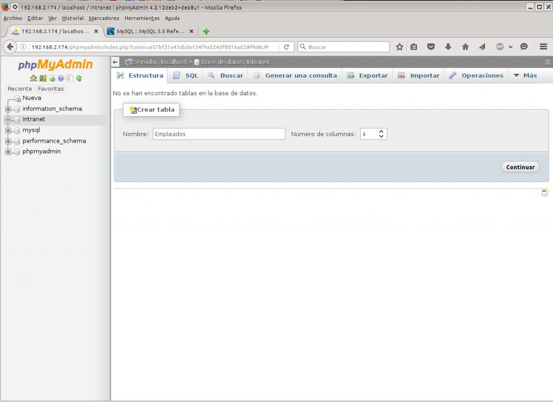Open the Historial menu
Viewport: 553px width, 402px height.
(73, 18)
